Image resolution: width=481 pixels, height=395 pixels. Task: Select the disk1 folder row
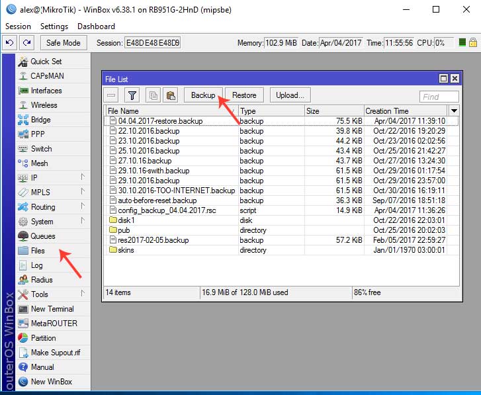click(x=281, y=220)
